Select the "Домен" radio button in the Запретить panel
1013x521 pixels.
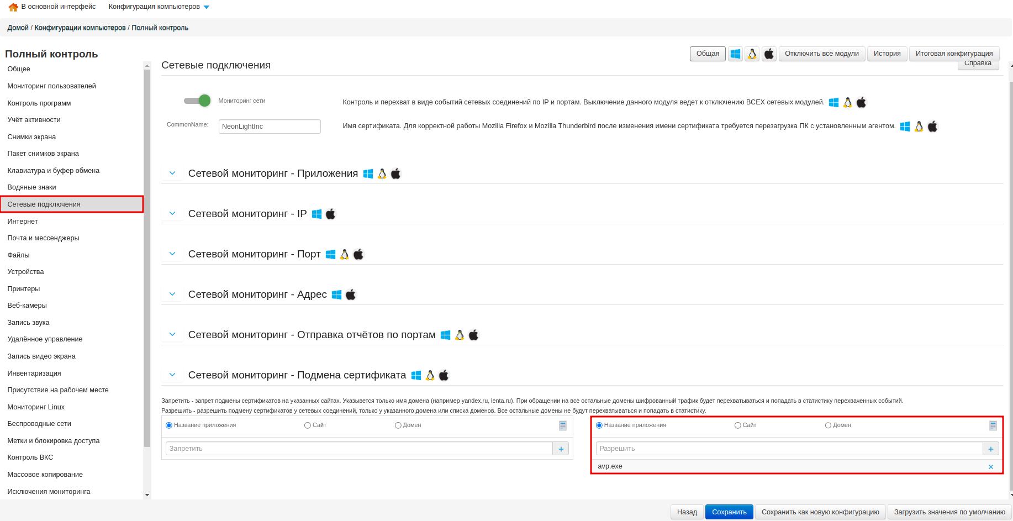(x=398, y=425)
